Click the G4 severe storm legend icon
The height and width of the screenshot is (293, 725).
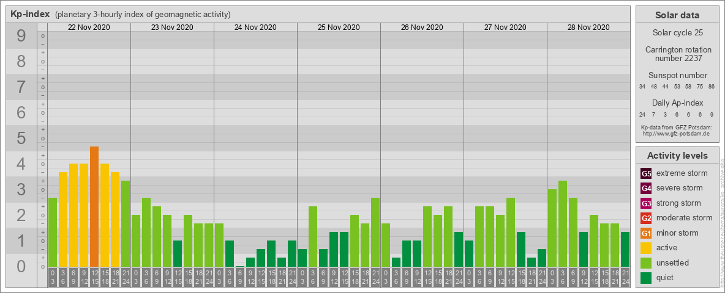tap(646, 189)
